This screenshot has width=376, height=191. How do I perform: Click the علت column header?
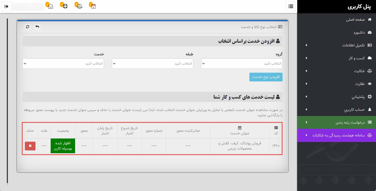[x=44, y=131]
